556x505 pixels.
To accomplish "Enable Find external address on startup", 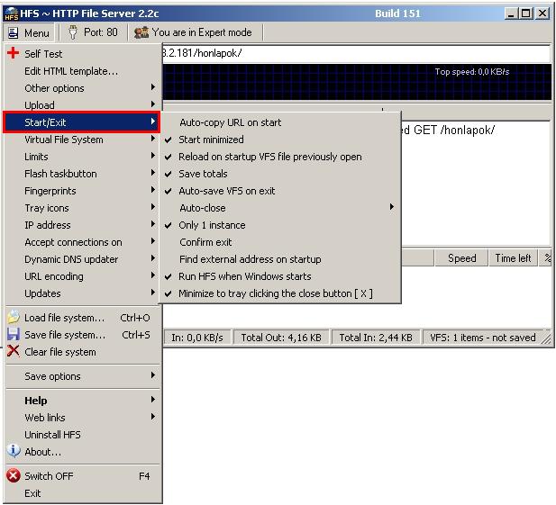I will (280, 259).
